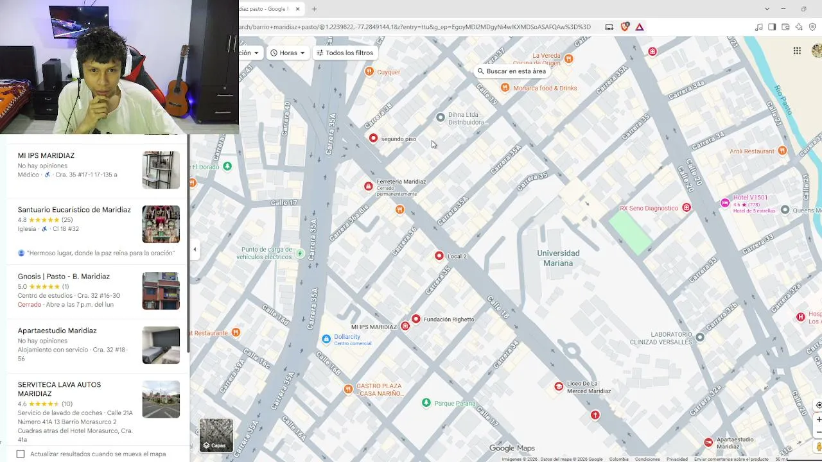Click Buscar en esta área button
Screen dimensions: 822x462
coord(511,71)
